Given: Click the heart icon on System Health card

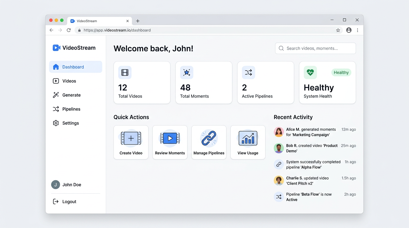Looking at the screenshot, I should pos(310,72).
